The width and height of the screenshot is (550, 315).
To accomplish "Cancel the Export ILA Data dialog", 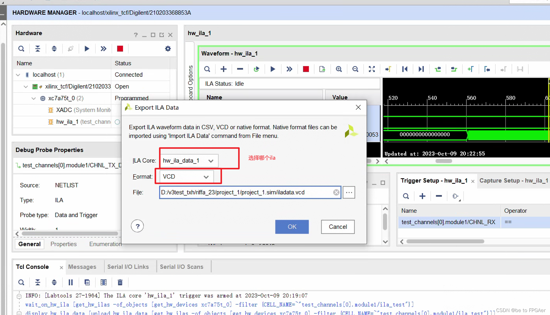I will (338, 227).
